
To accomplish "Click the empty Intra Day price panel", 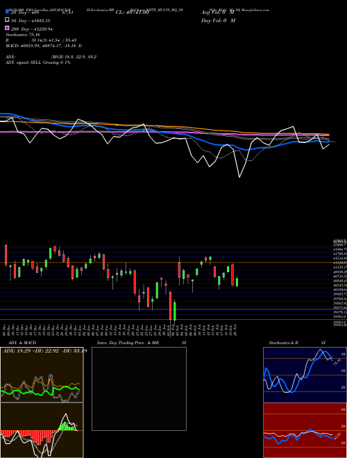I will pyautogui.click(x=139, y=389).
